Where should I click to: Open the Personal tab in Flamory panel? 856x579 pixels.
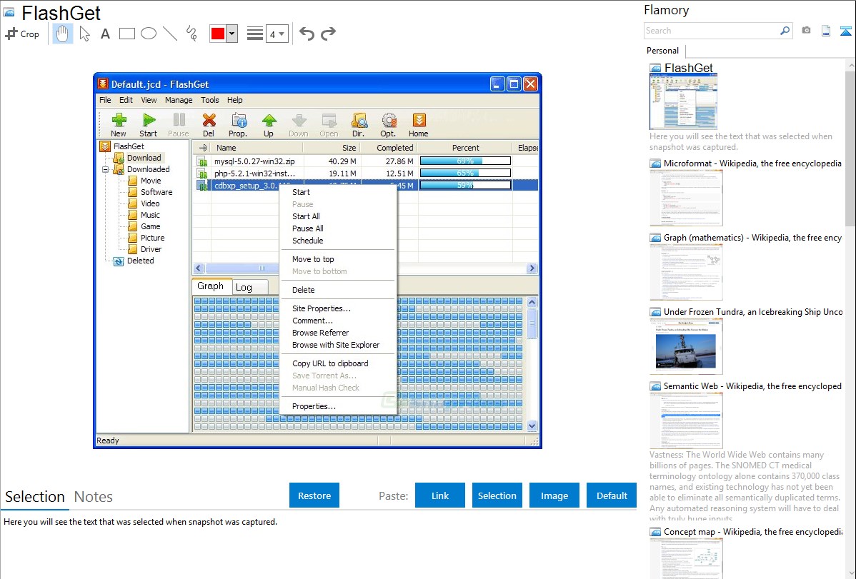[x=662, y=51]
